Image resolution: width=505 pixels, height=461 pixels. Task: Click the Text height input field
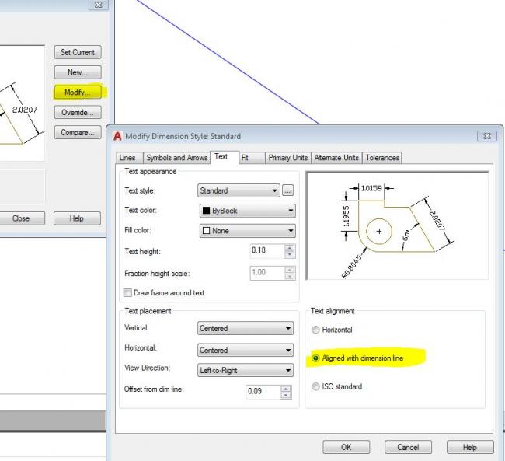click(267, 250)
